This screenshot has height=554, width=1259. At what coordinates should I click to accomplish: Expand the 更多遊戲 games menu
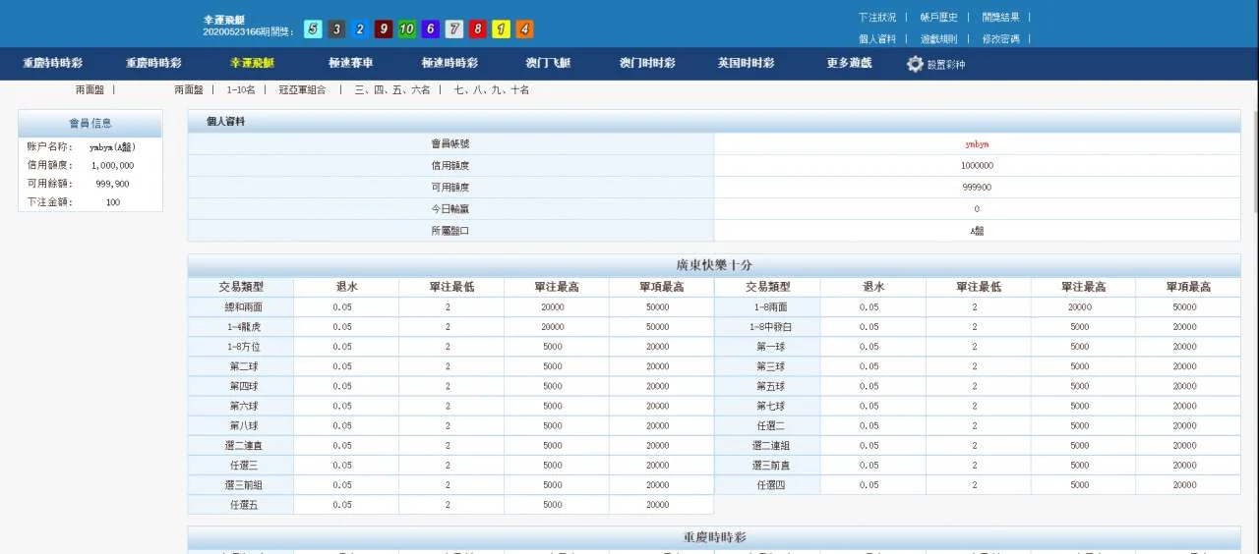click(x=848, y=63)
